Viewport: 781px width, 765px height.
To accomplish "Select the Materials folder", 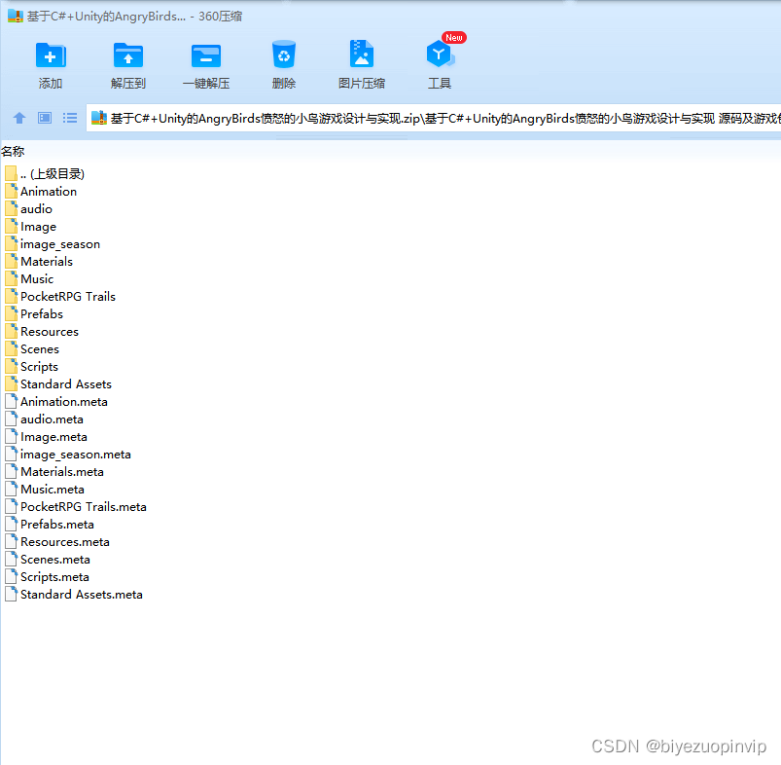I will (x=39, y=262).
